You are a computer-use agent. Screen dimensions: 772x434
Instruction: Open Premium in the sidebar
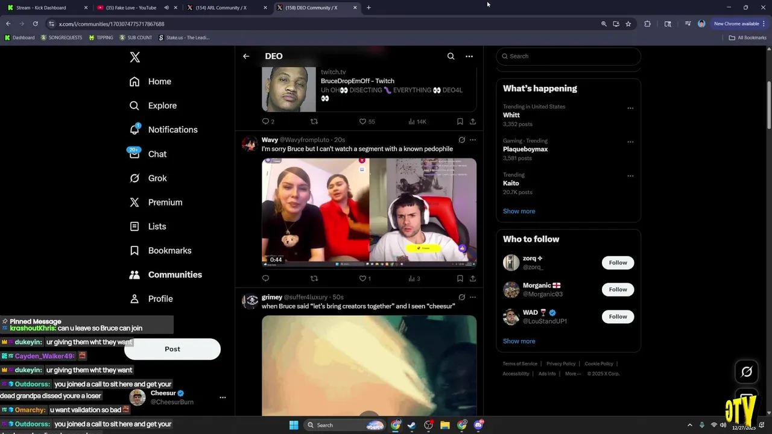pos(156,202)
